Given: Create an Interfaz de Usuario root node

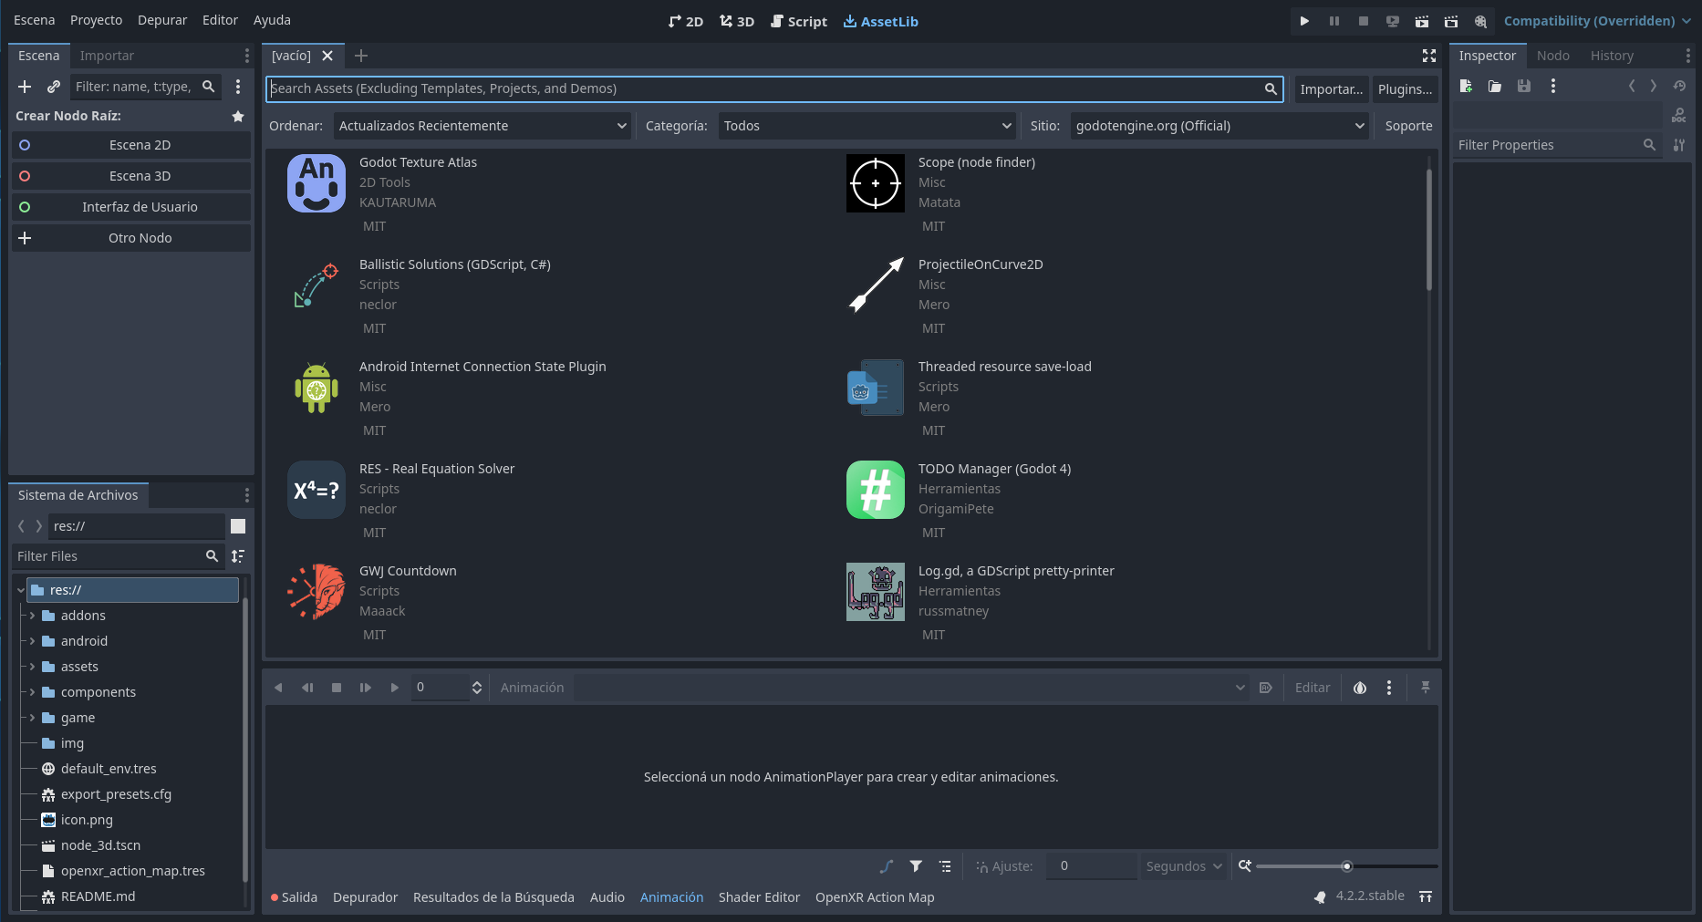Looking at the screenshot, I should click(x=131, y=207).
